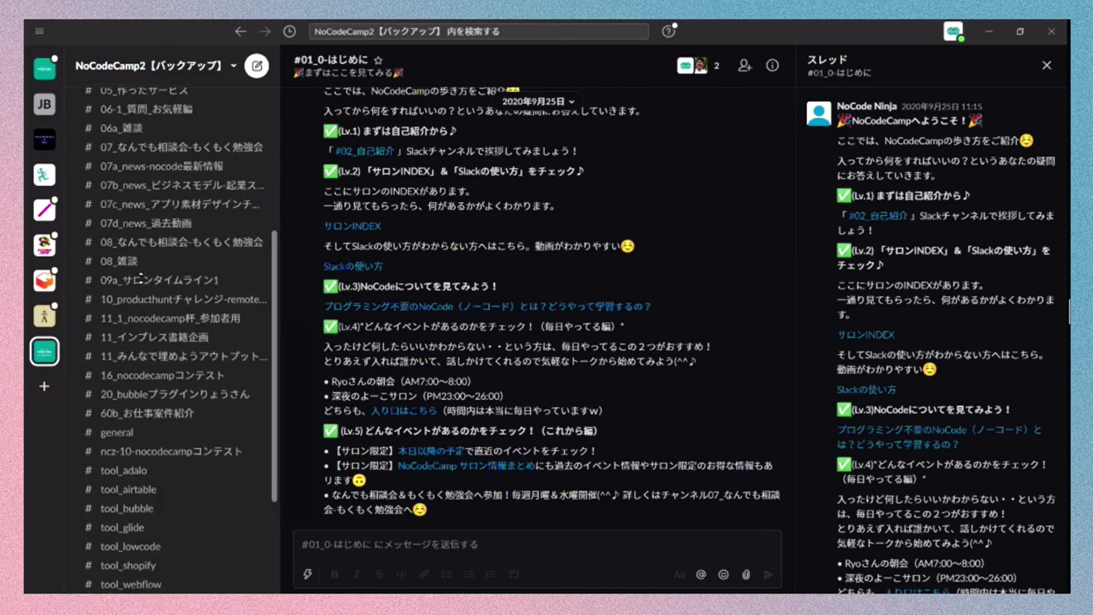Toggle inline code formatting in composer
1093x615 pixels.
(x=402, y=574)
